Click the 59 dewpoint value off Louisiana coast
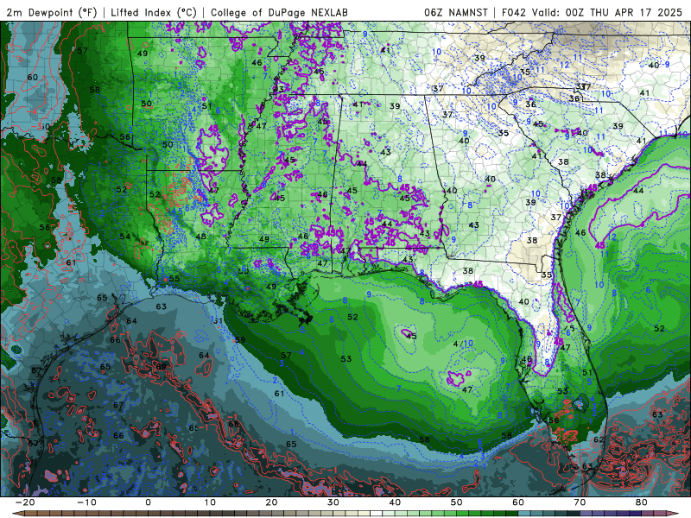 (240, 339)
